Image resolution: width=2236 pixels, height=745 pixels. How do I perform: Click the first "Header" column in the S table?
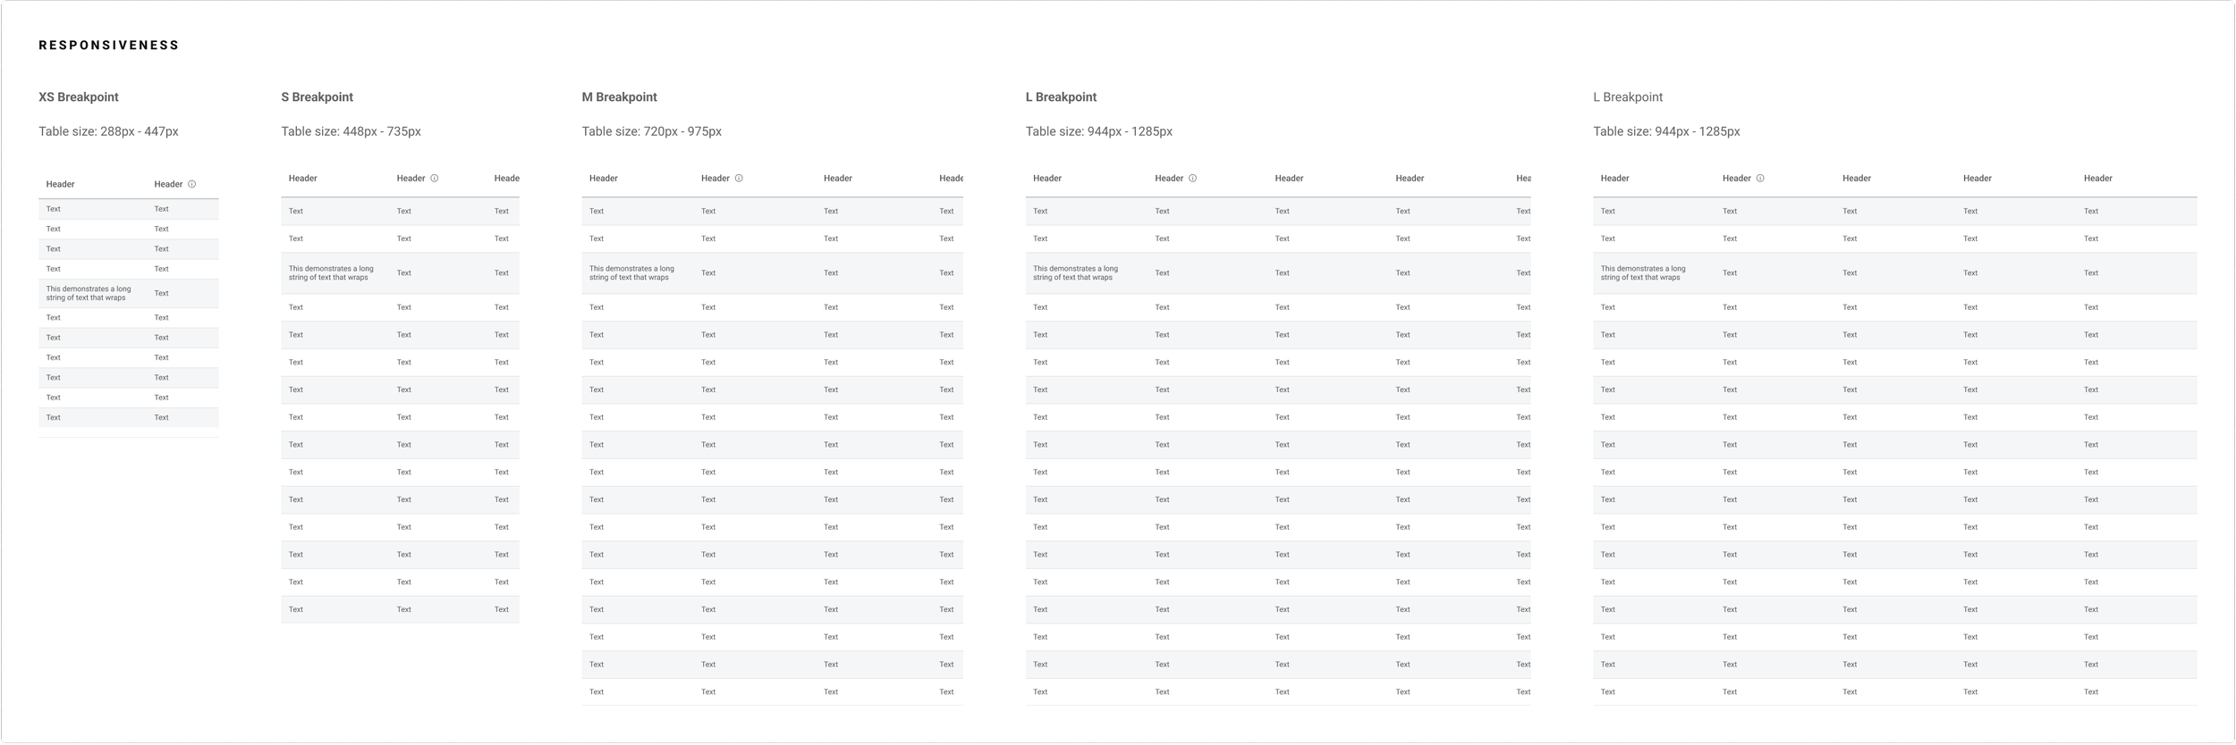302,179
